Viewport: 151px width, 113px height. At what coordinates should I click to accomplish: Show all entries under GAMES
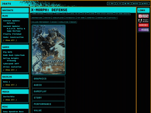coord(10,70)
